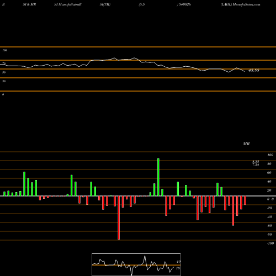Click the '-60' label on MR axis
Image resolution: width=276 pixels, height=276 pixels.
269,226
